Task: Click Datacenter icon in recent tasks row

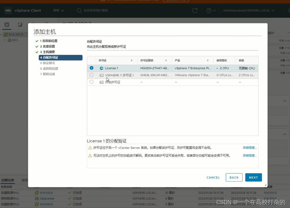Action: click(37, 199)
